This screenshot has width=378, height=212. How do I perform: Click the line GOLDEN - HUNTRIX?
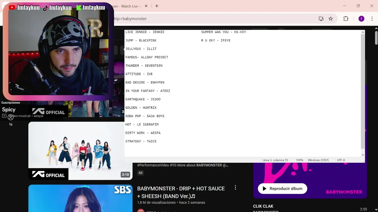(141, 108)
